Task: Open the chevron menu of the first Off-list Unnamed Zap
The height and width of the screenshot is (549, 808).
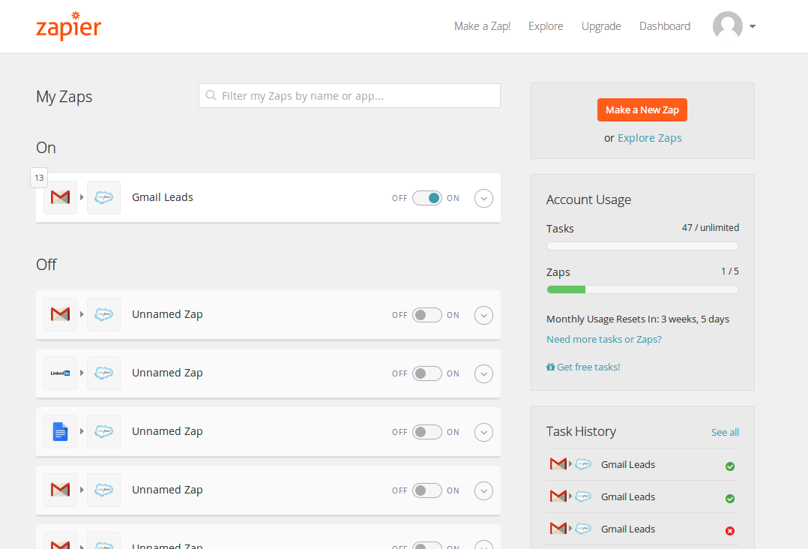Action: [x=483, y=316]
